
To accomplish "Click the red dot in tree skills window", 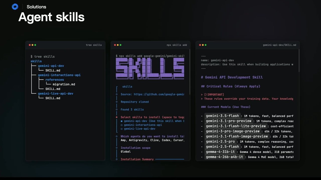I will tap(30, 45).
